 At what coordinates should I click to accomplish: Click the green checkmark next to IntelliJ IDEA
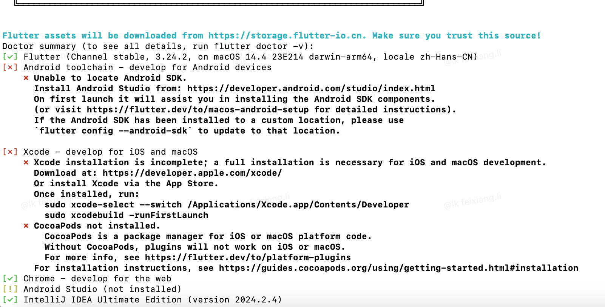click(x=10, y=300)
